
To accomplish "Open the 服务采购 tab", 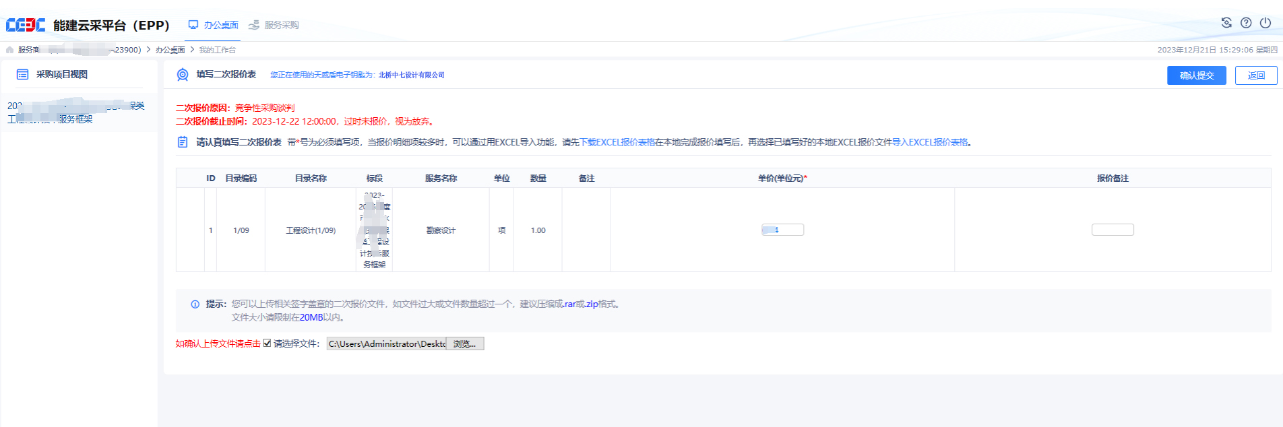I will (x=274, y=25).
